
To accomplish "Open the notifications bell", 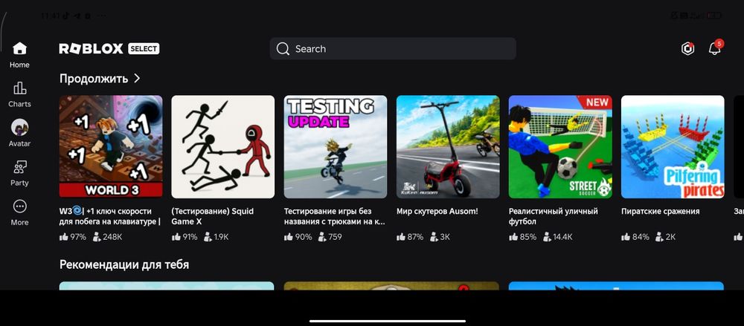I will 714,48.
